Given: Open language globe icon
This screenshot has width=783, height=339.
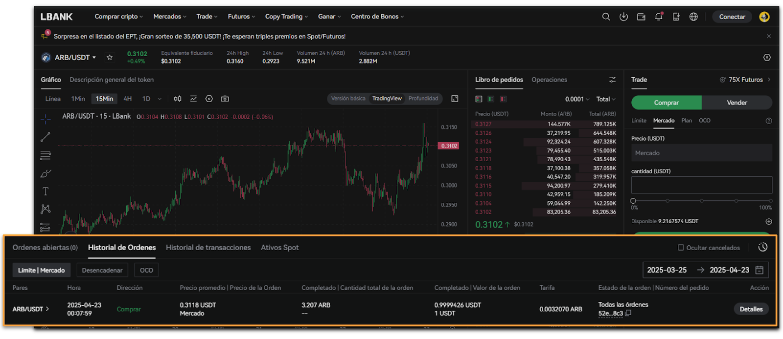Looking at the screenshot, I should (x=693, y=17).
